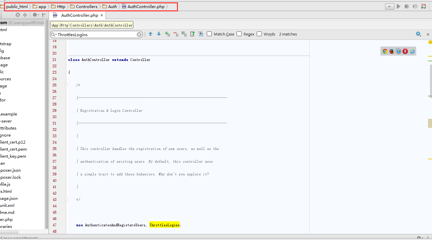432x240 pixels.
Task: Click AuthenticatesAndRegistersUsers trait name
Action: 115,225
